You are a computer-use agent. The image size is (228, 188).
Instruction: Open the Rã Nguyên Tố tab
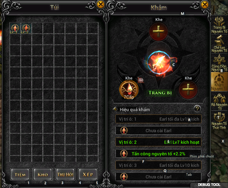click(x=219, y=101)
